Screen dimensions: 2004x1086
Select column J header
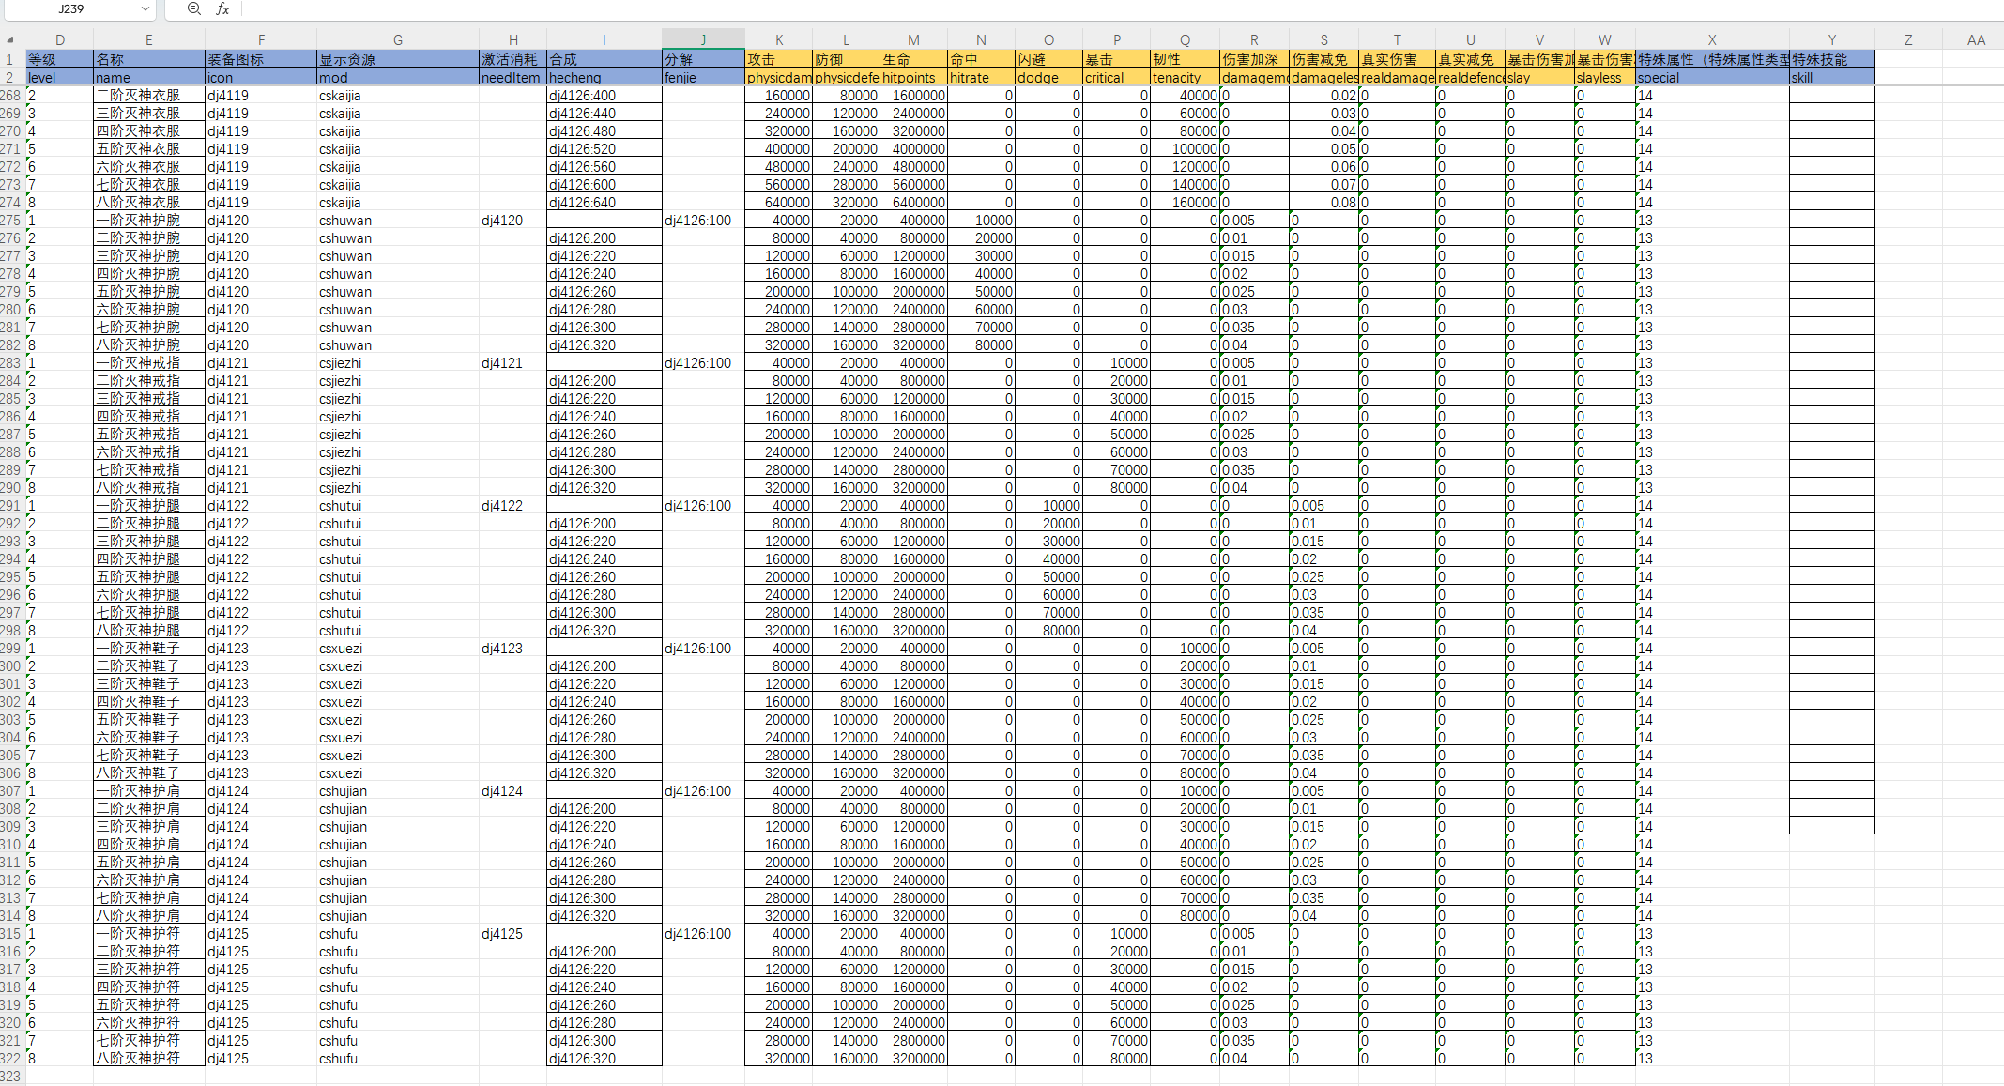tap(702, 39)
